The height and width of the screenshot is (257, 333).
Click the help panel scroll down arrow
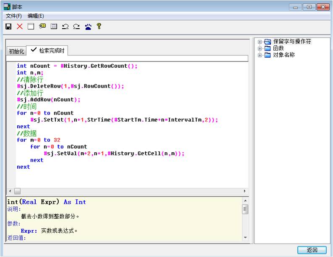pos(246,238)
